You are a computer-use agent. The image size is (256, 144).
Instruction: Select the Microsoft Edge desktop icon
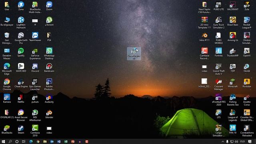click(7, 69)
